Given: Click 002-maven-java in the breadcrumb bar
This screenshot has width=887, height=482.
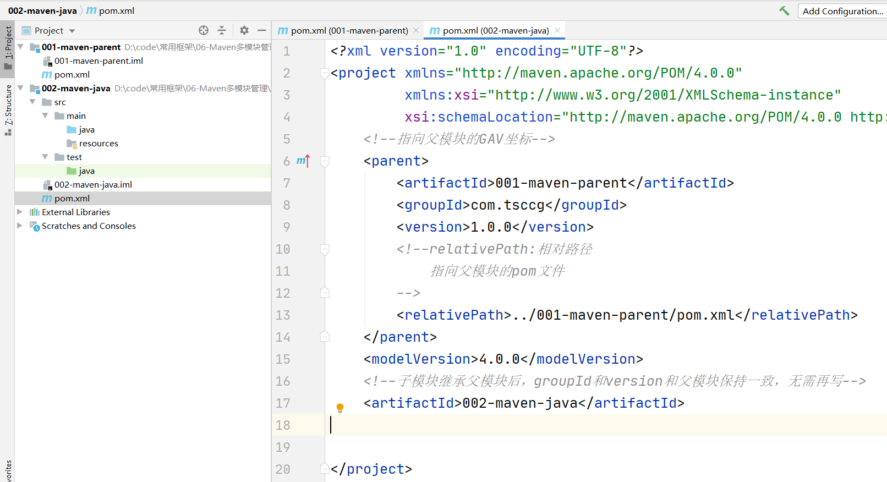Looking at the screenshot, I should click(x=42, y=10).
